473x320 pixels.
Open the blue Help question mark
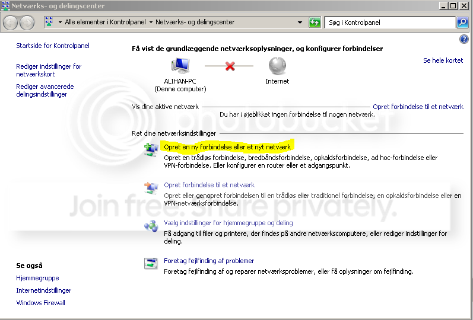coord(464,39)
